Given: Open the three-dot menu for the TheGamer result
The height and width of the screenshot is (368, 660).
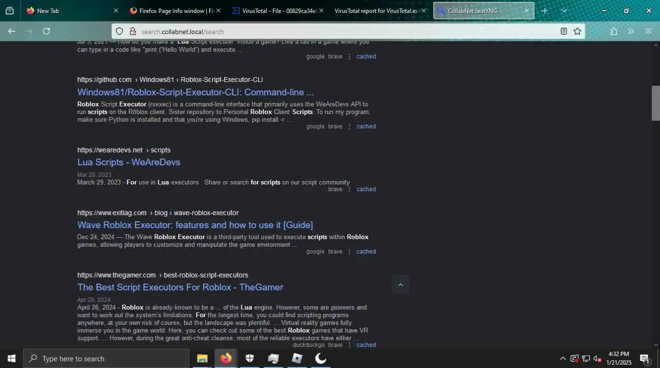Looking at the screenshot, I should pyautogui.click(x=349, y=345).
